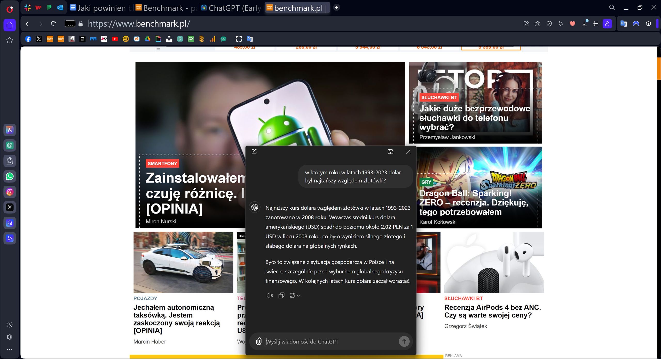Open the Facebook bookmark
661x359 pixels.
[x=28, y=39]
